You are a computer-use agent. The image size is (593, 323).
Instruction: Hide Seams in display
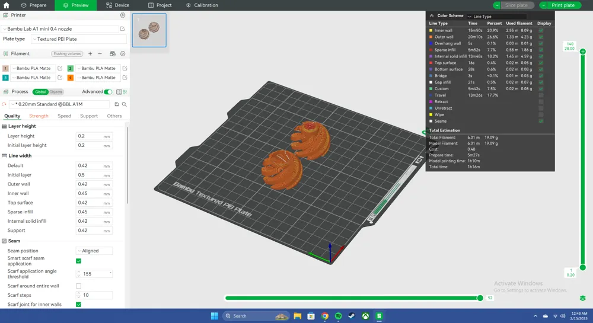point(541,121)
